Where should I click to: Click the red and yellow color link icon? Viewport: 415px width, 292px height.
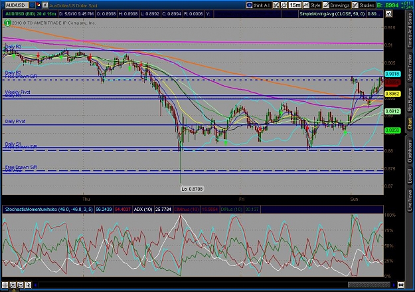click(39, 5)
